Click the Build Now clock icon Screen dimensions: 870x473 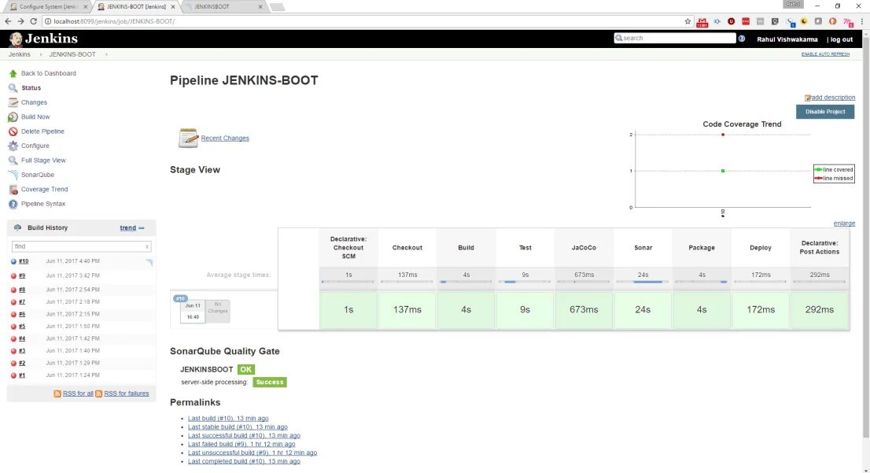click(x=13, y=116)
